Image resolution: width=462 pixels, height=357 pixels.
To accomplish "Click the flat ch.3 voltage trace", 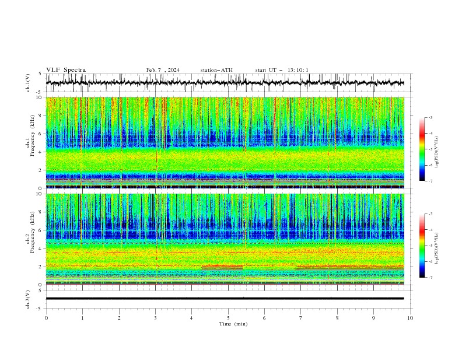I will click(x=225, y=299).
